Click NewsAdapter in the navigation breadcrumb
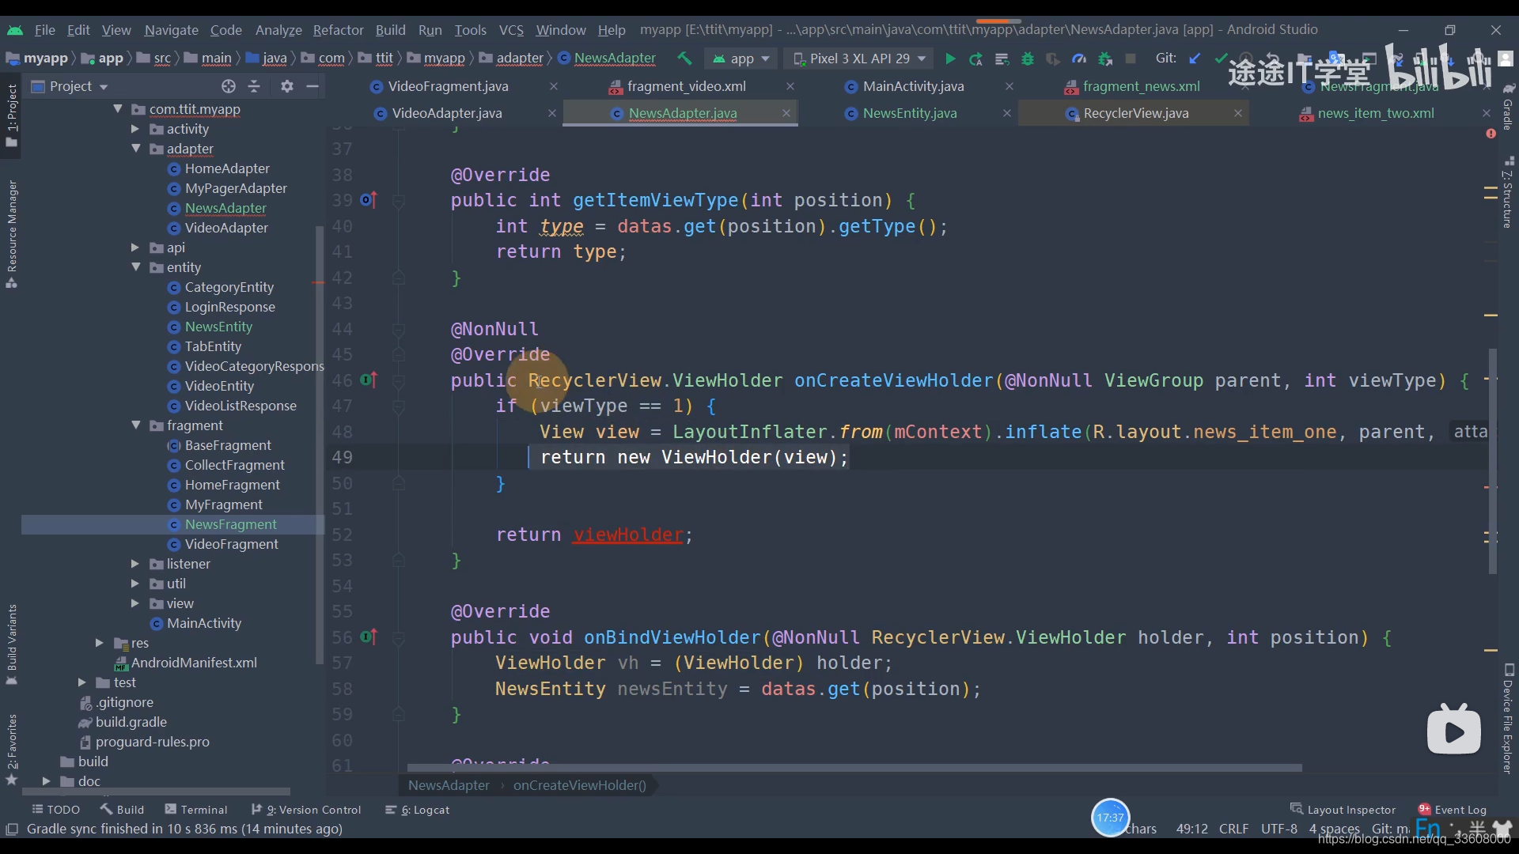The image size is (1519, 854). 615,58
